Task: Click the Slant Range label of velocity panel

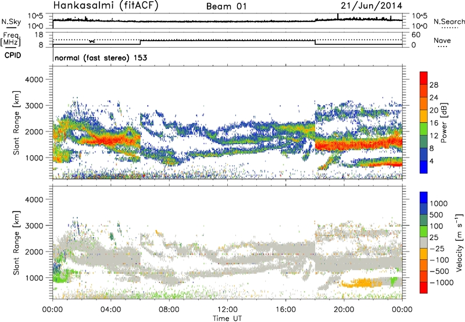Action: [16, 242]
